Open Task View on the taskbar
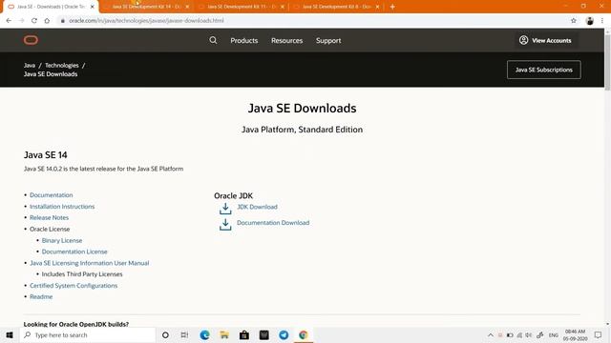Image resolution: width=611 pixels, height=343 pixels. pos(184,334)
